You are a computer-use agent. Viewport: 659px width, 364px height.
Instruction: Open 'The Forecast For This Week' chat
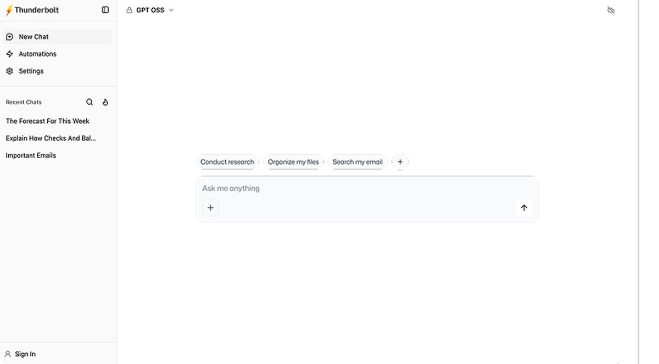[x=47, y=121]
